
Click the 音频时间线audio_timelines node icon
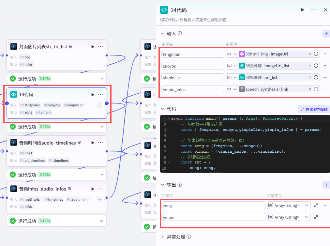coord(14,143)
